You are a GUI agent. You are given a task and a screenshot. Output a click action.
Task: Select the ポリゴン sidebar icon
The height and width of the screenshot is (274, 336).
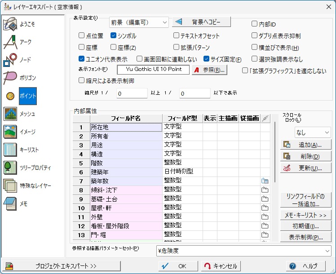10,78
